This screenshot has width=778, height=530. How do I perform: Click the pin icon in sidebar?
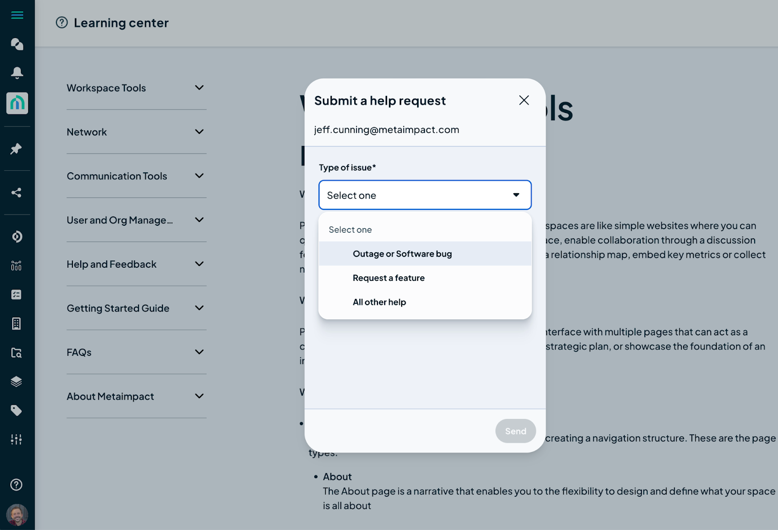coord(17,149)
